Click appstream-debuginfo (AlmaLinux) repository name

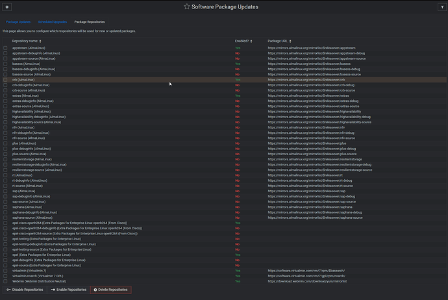36,53
